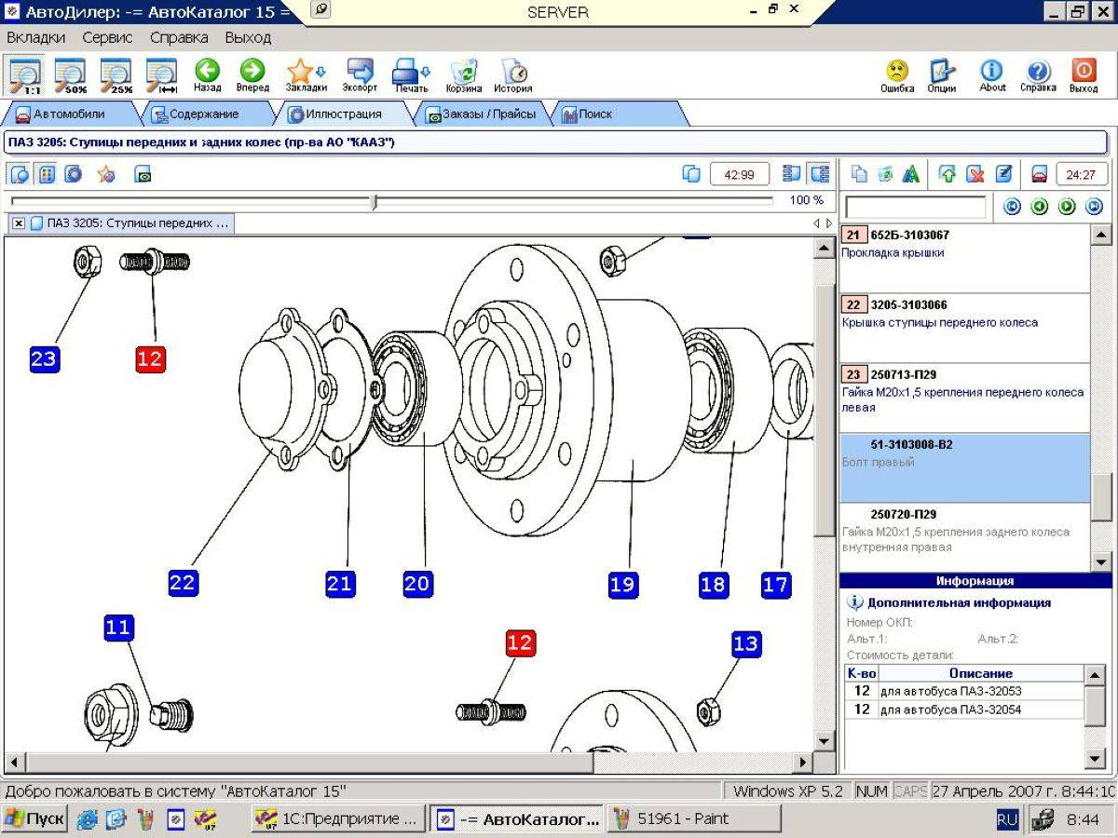Open the Пуск start button

tap(34, 819)
